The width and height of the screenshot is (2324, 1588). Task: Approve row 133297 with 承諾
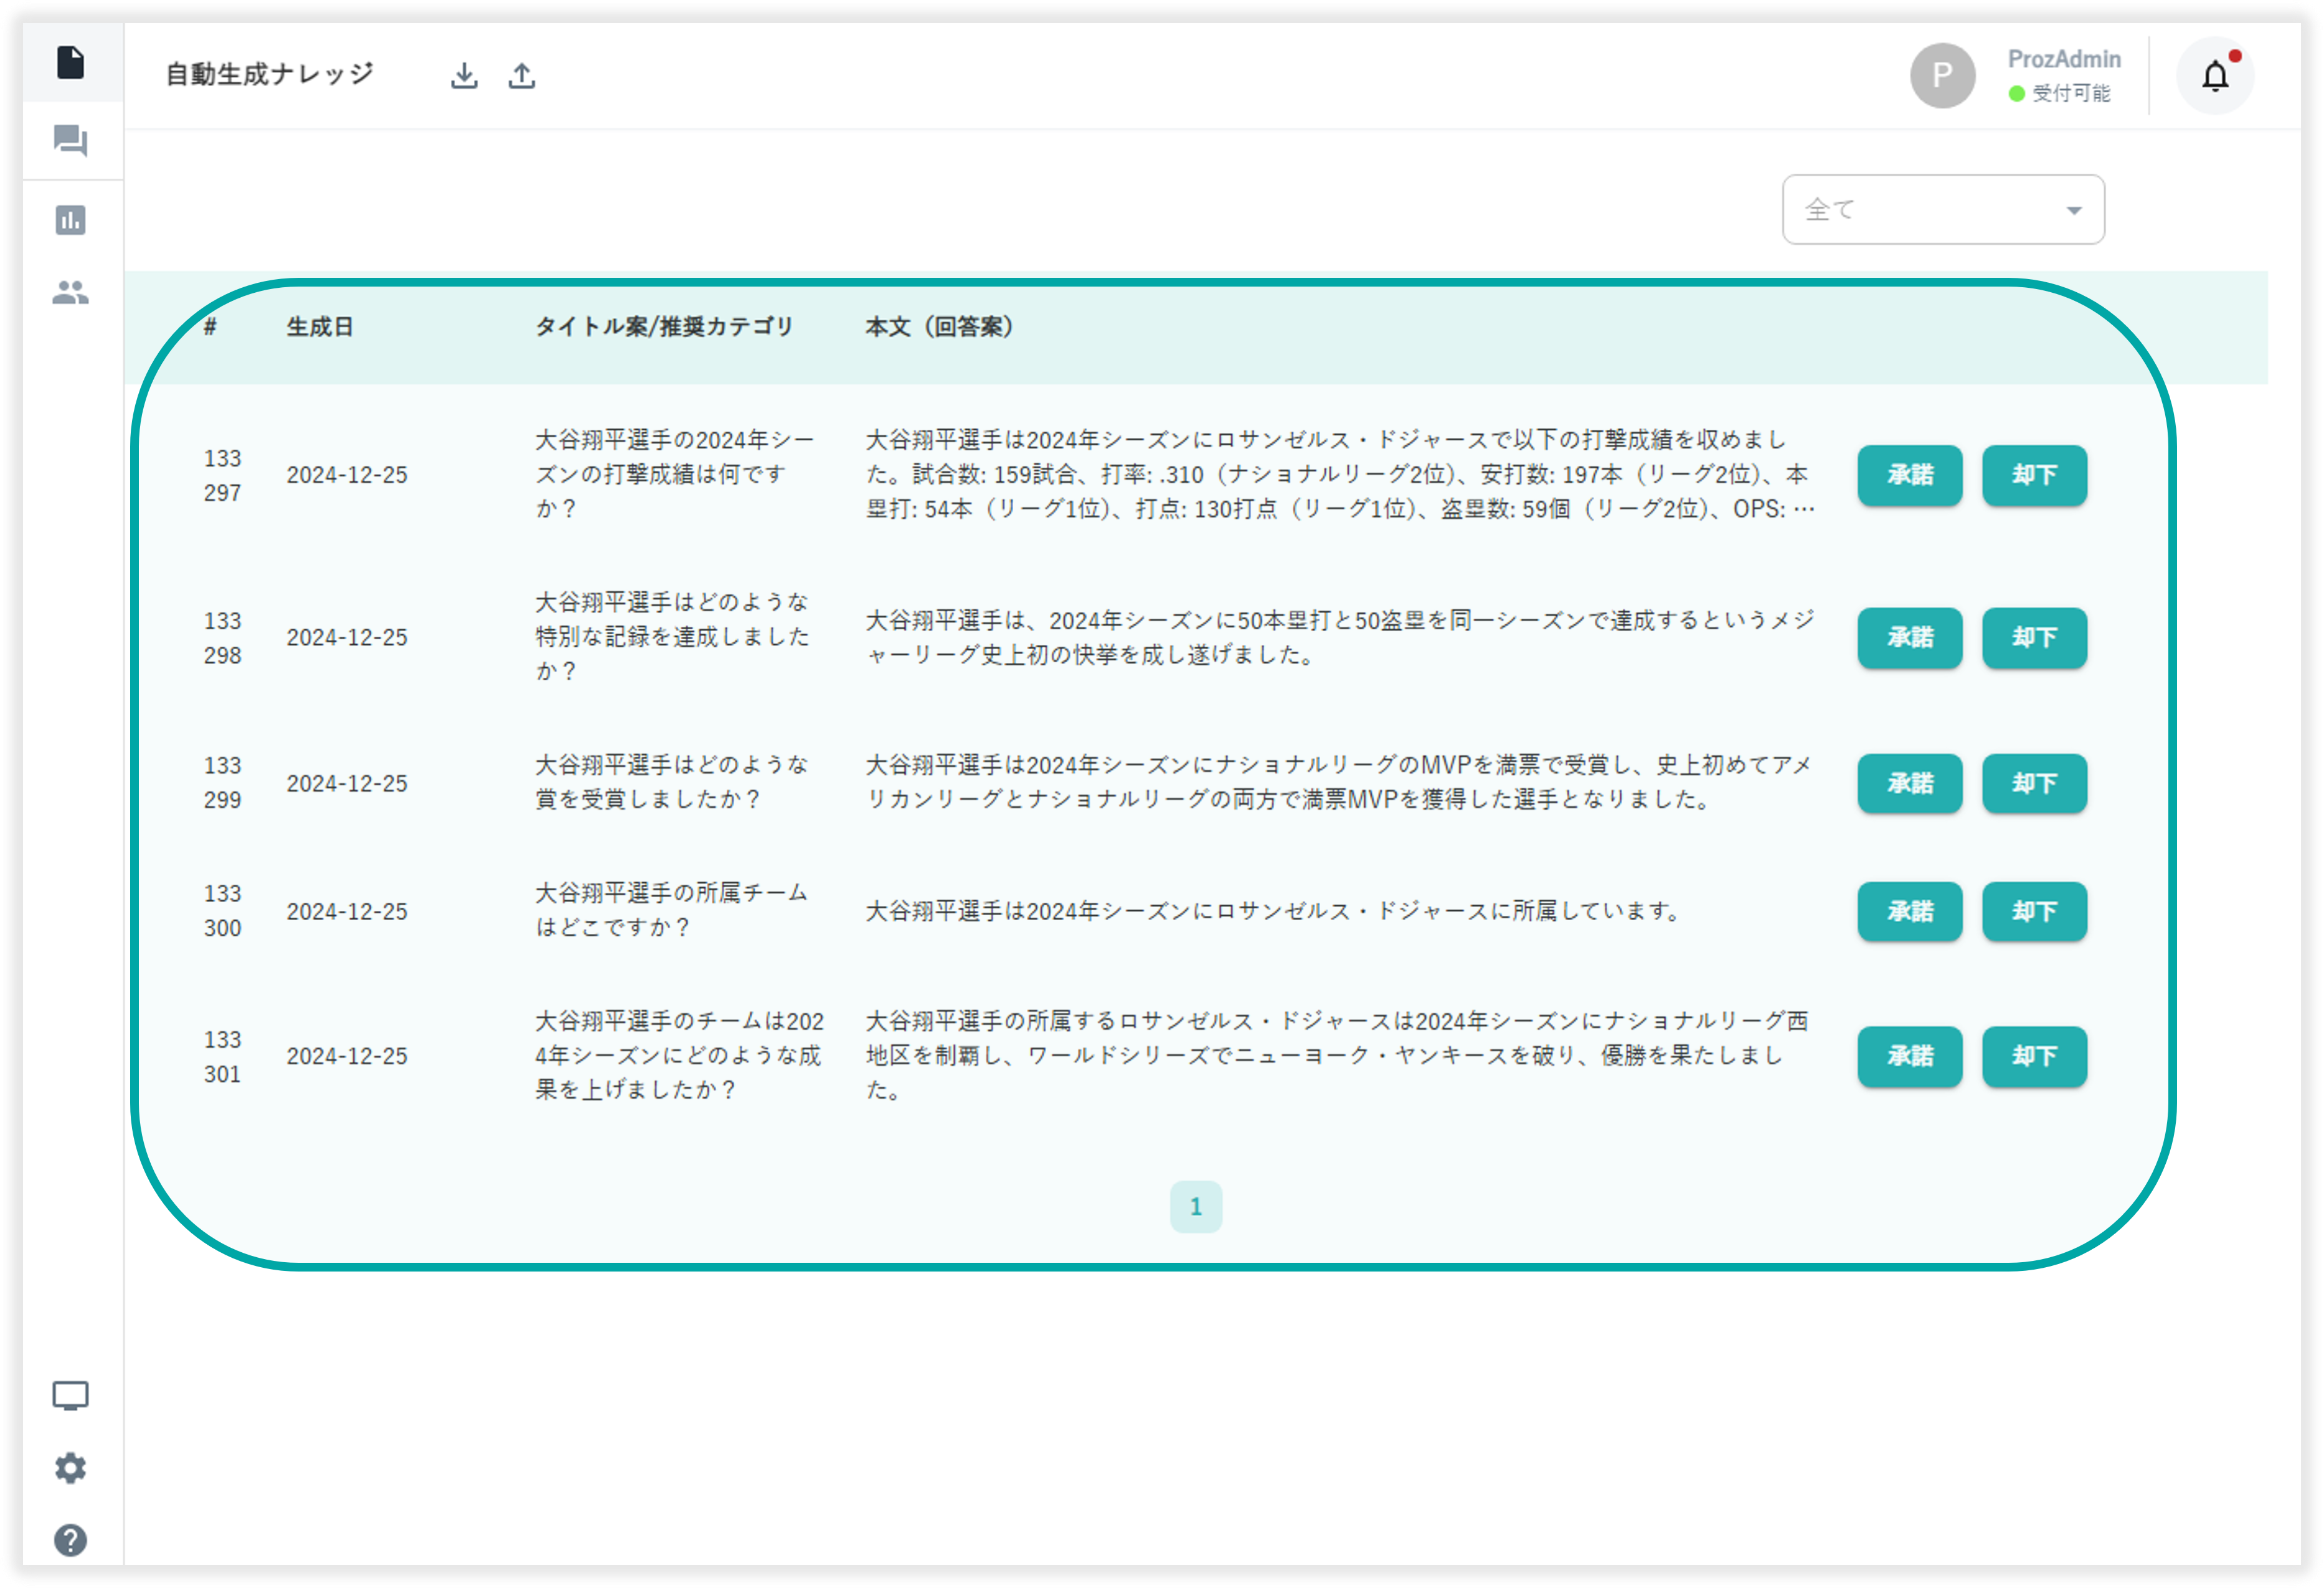1910,475
